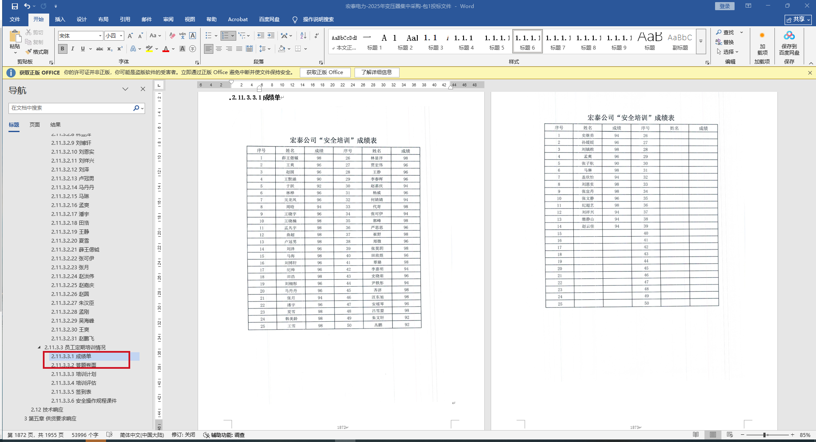Click the shading paint bucket icon
Viewport: 816px width, 442px height.
(282, 49)
